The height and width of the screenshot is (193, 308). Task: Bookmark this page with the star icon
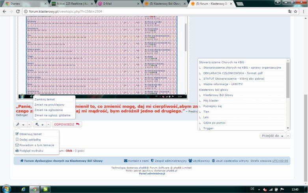(295, 11)
